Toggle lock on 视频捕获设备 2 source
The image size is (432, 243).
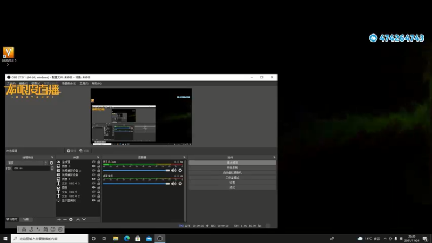click(x=99, y=171)
